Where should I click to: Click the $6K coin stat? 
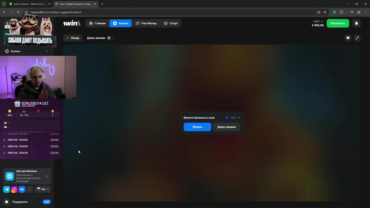click(x=10, y=113)
